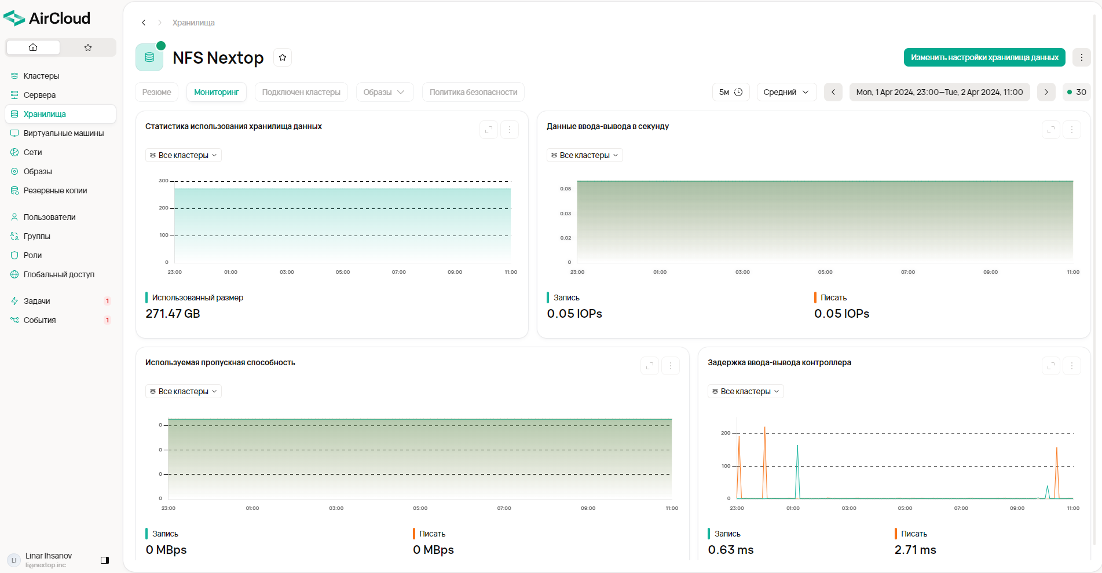1102x573 pixels.
Task: Toggle the 30 auto-refresh indicator
Action: click(1077, 92)
